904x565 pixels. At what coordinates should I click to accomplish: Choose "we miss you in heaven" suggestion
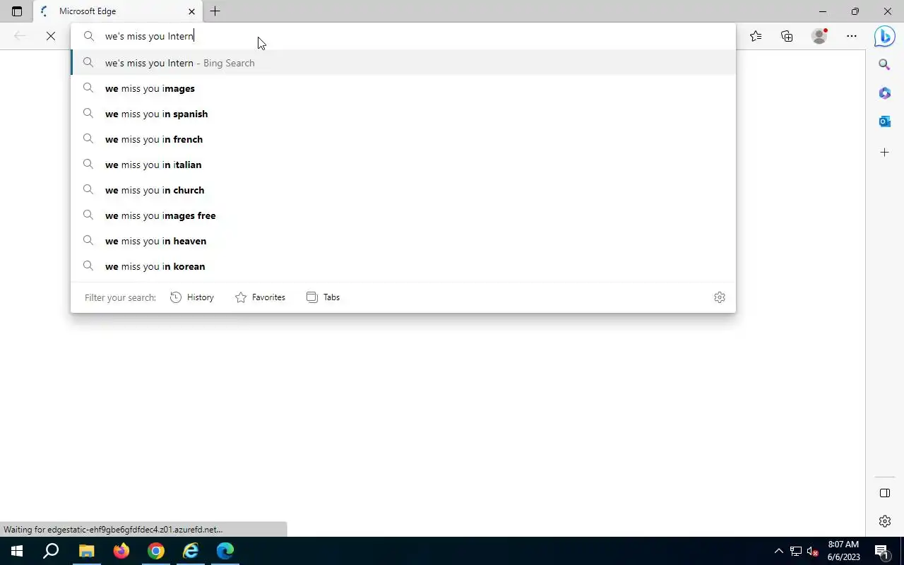click(x=403, y=241)
